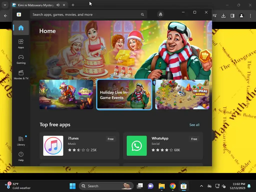Open the Library in the sidebar
Screen dimensions: 256x192
pyautogui.click(x=21, y=141)
